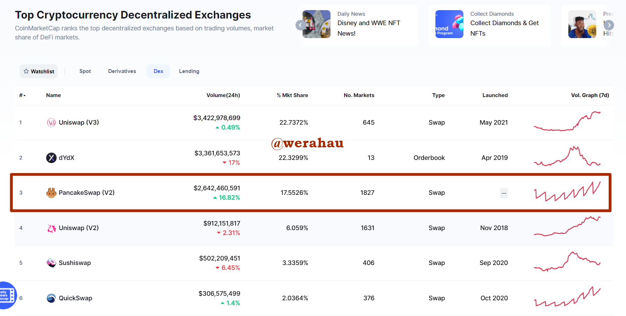Click the Uniswap (V3) logo icon

coord(51,123)
